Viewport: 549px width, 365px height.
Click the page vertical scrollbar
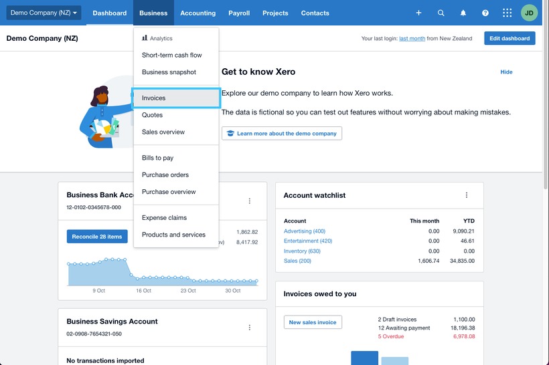tap(546, 94)
